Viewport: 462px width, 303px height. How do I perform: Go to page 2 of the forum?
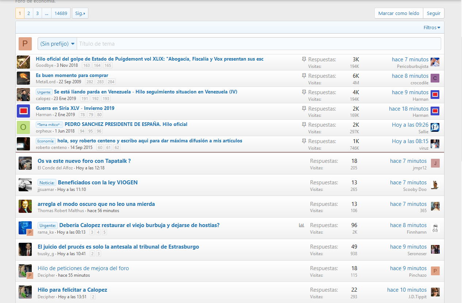28,14
